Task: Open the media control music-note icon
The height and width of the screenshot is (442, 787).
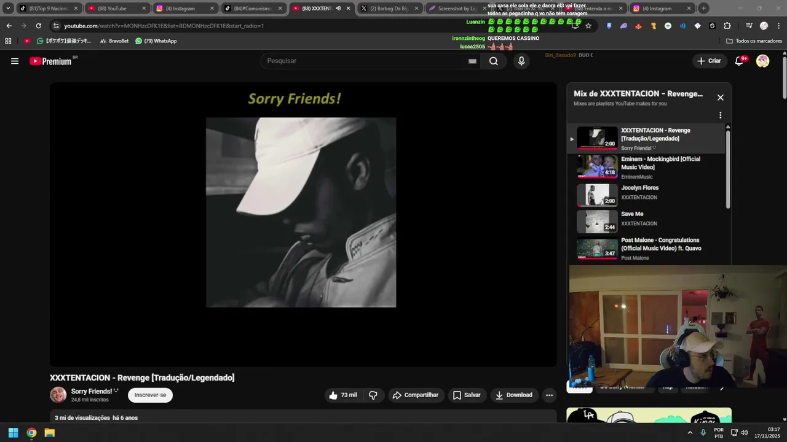Action: (749, 26)
